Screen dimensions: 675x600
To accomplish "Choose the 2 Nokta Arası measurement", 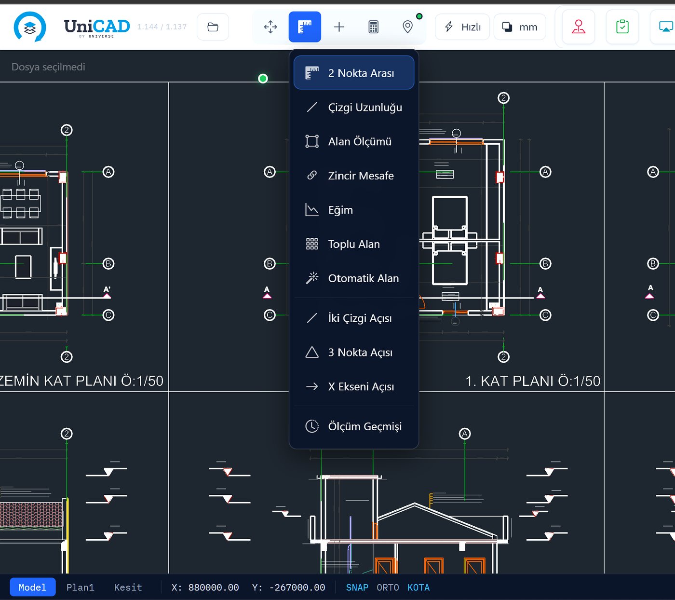I will pos(354,73).
